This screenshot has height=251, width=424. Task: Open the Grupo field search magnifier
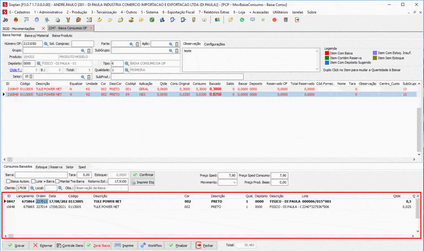[x=83, y=50]
